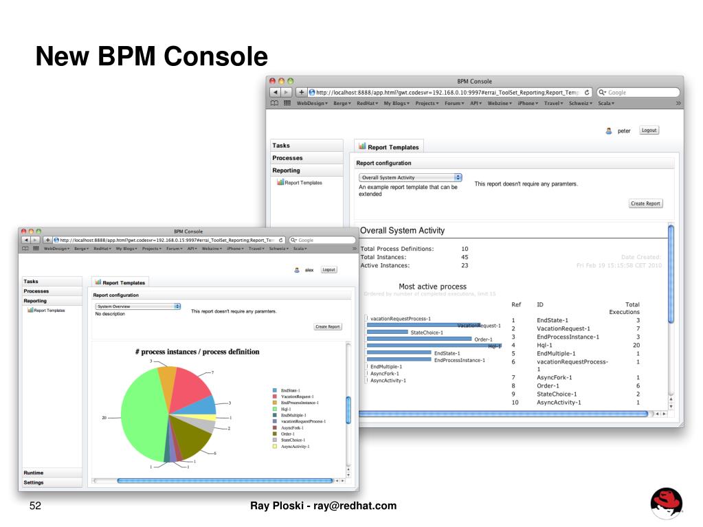Open Processes section in the peter window sidebar
703x527 pixels.
[x=306, y=158]
